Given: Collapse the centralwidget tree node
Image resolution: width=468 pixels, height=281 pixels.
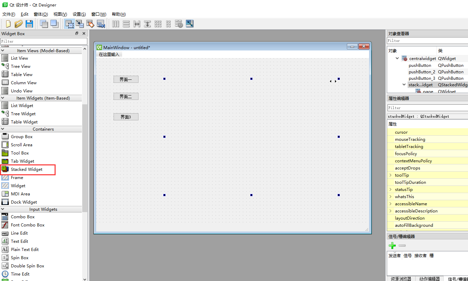Looking at the screenshot, I should (x=397, y=58).
